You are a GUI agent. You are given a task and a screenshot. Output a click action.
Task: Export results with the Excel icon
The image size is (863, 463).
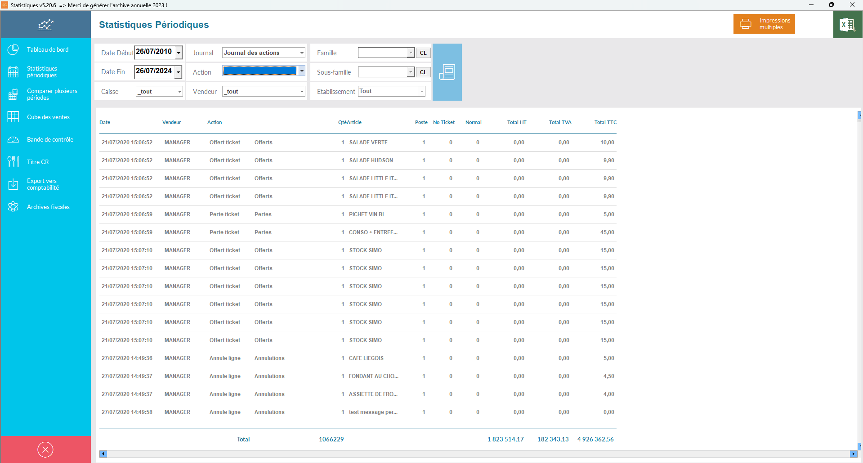click(848, 25)
